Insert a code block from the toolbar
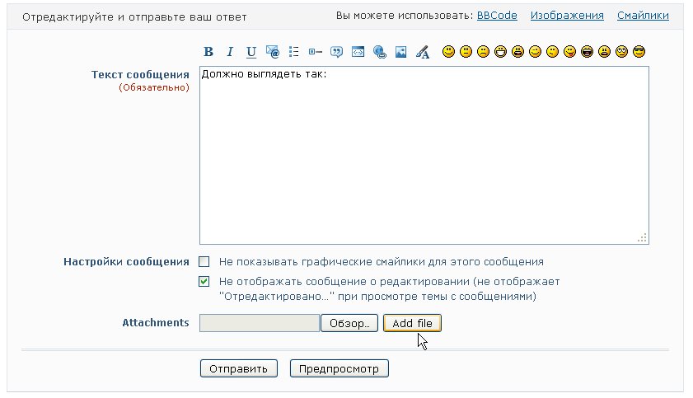This screenshot has width=693, height=398. pyautogui.click(x=358, y=53)
